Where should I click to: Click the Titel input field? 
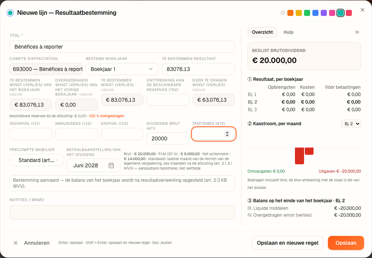pyautogui.click(x=122, y=47)
